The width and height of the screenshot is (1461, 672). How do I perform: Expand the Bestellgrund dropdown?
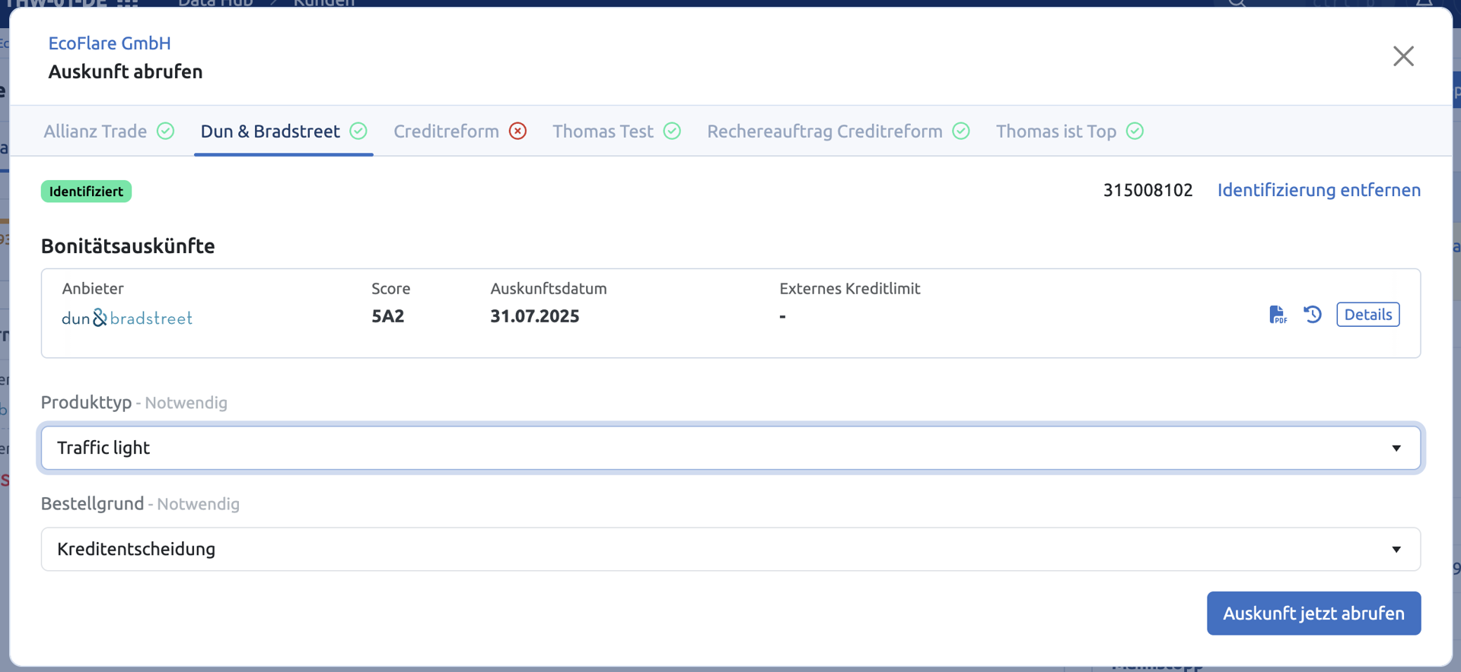[730, 549]
